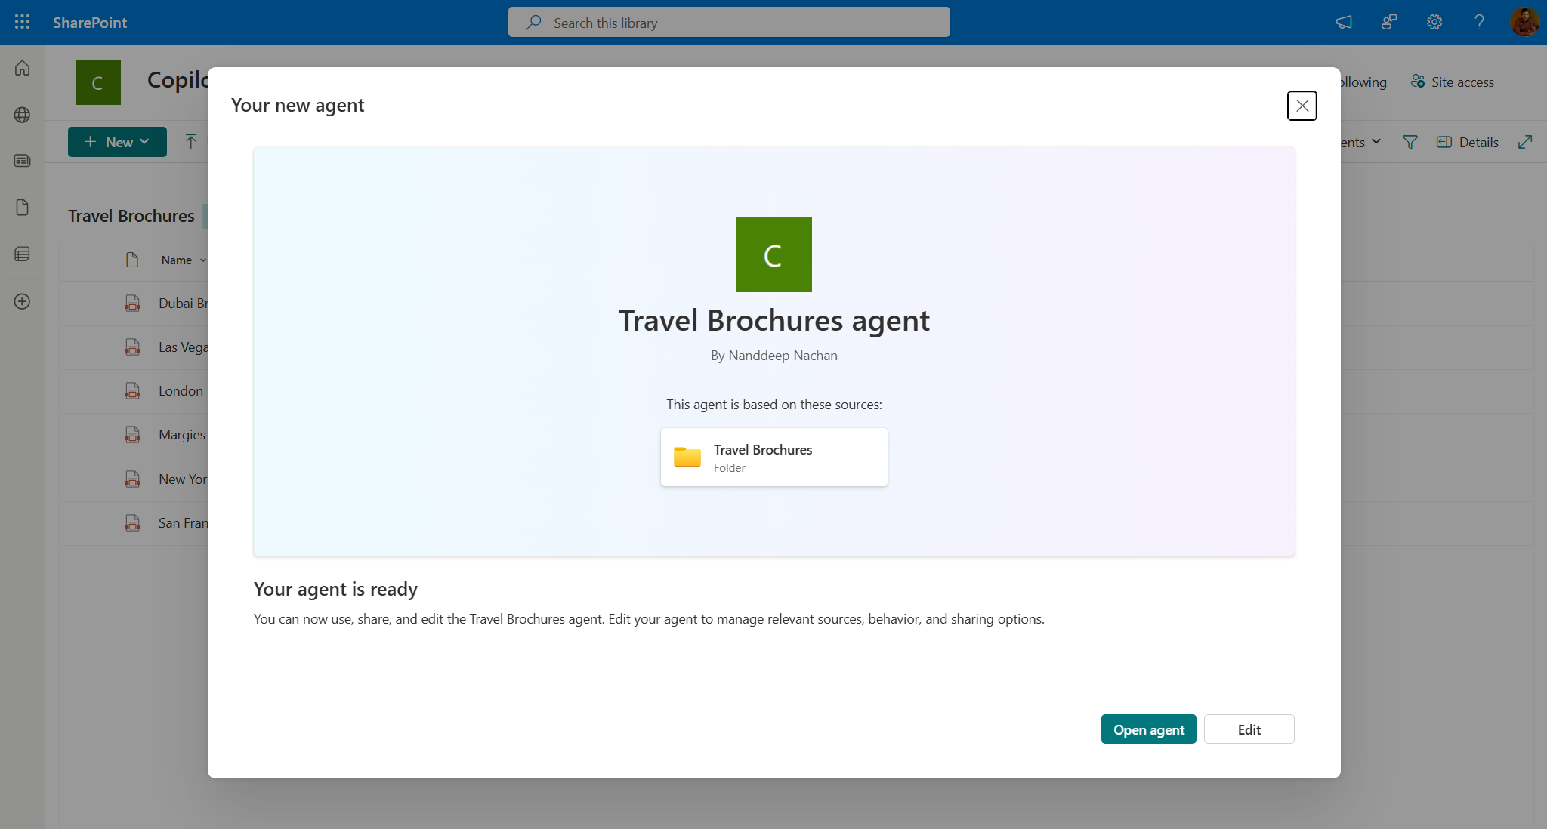Open the Help question mark
This screenshot has height=829, width=1547.
(x=1480, y=22)
